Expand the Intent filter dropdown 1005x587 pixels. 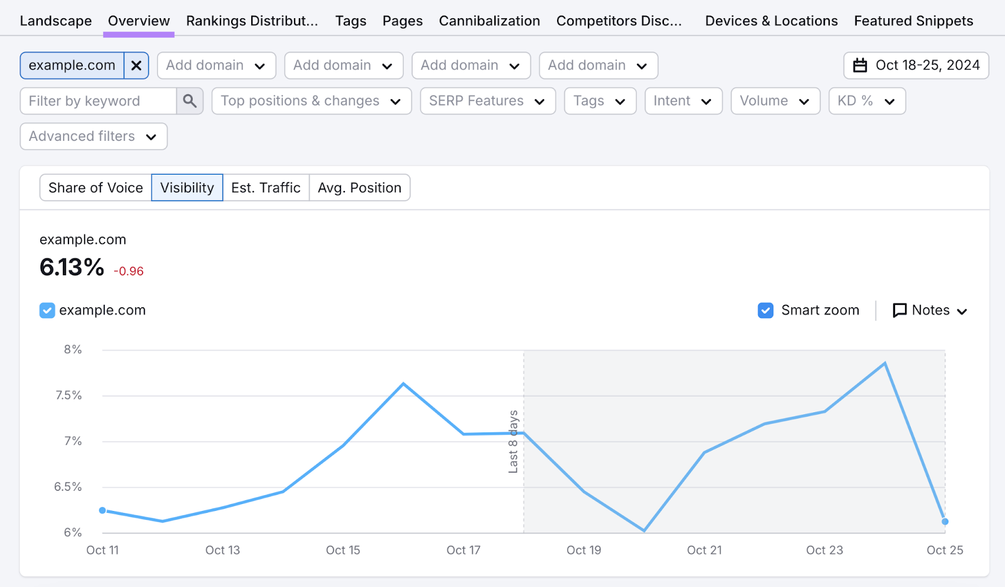(x=683, y=101)
